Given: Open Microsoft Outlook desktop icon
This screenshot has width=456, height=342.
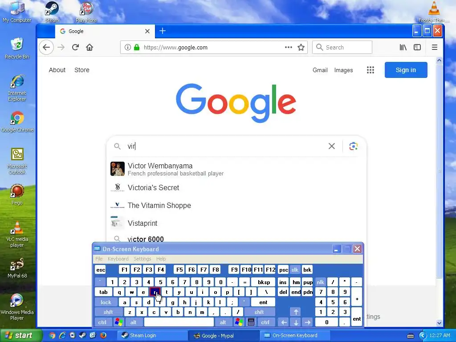Looking at the screenshot, I should tap(17, 161).
